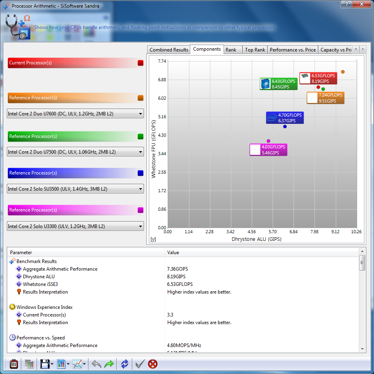The image size is (374, 374).
Task: Click the diamond icon beside Whetstone iSSE3
Action: pos(19,284)
